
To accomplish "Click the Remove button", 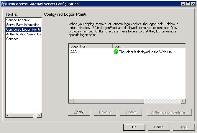I will point(105,112).
